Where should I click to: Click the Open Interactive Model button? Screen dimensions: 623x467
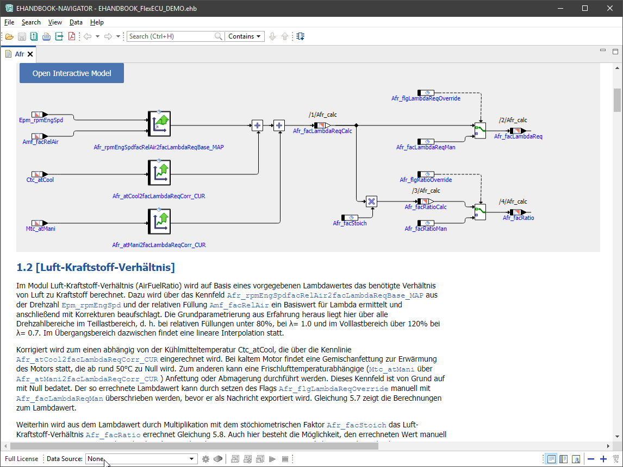[x=72, y=73]
